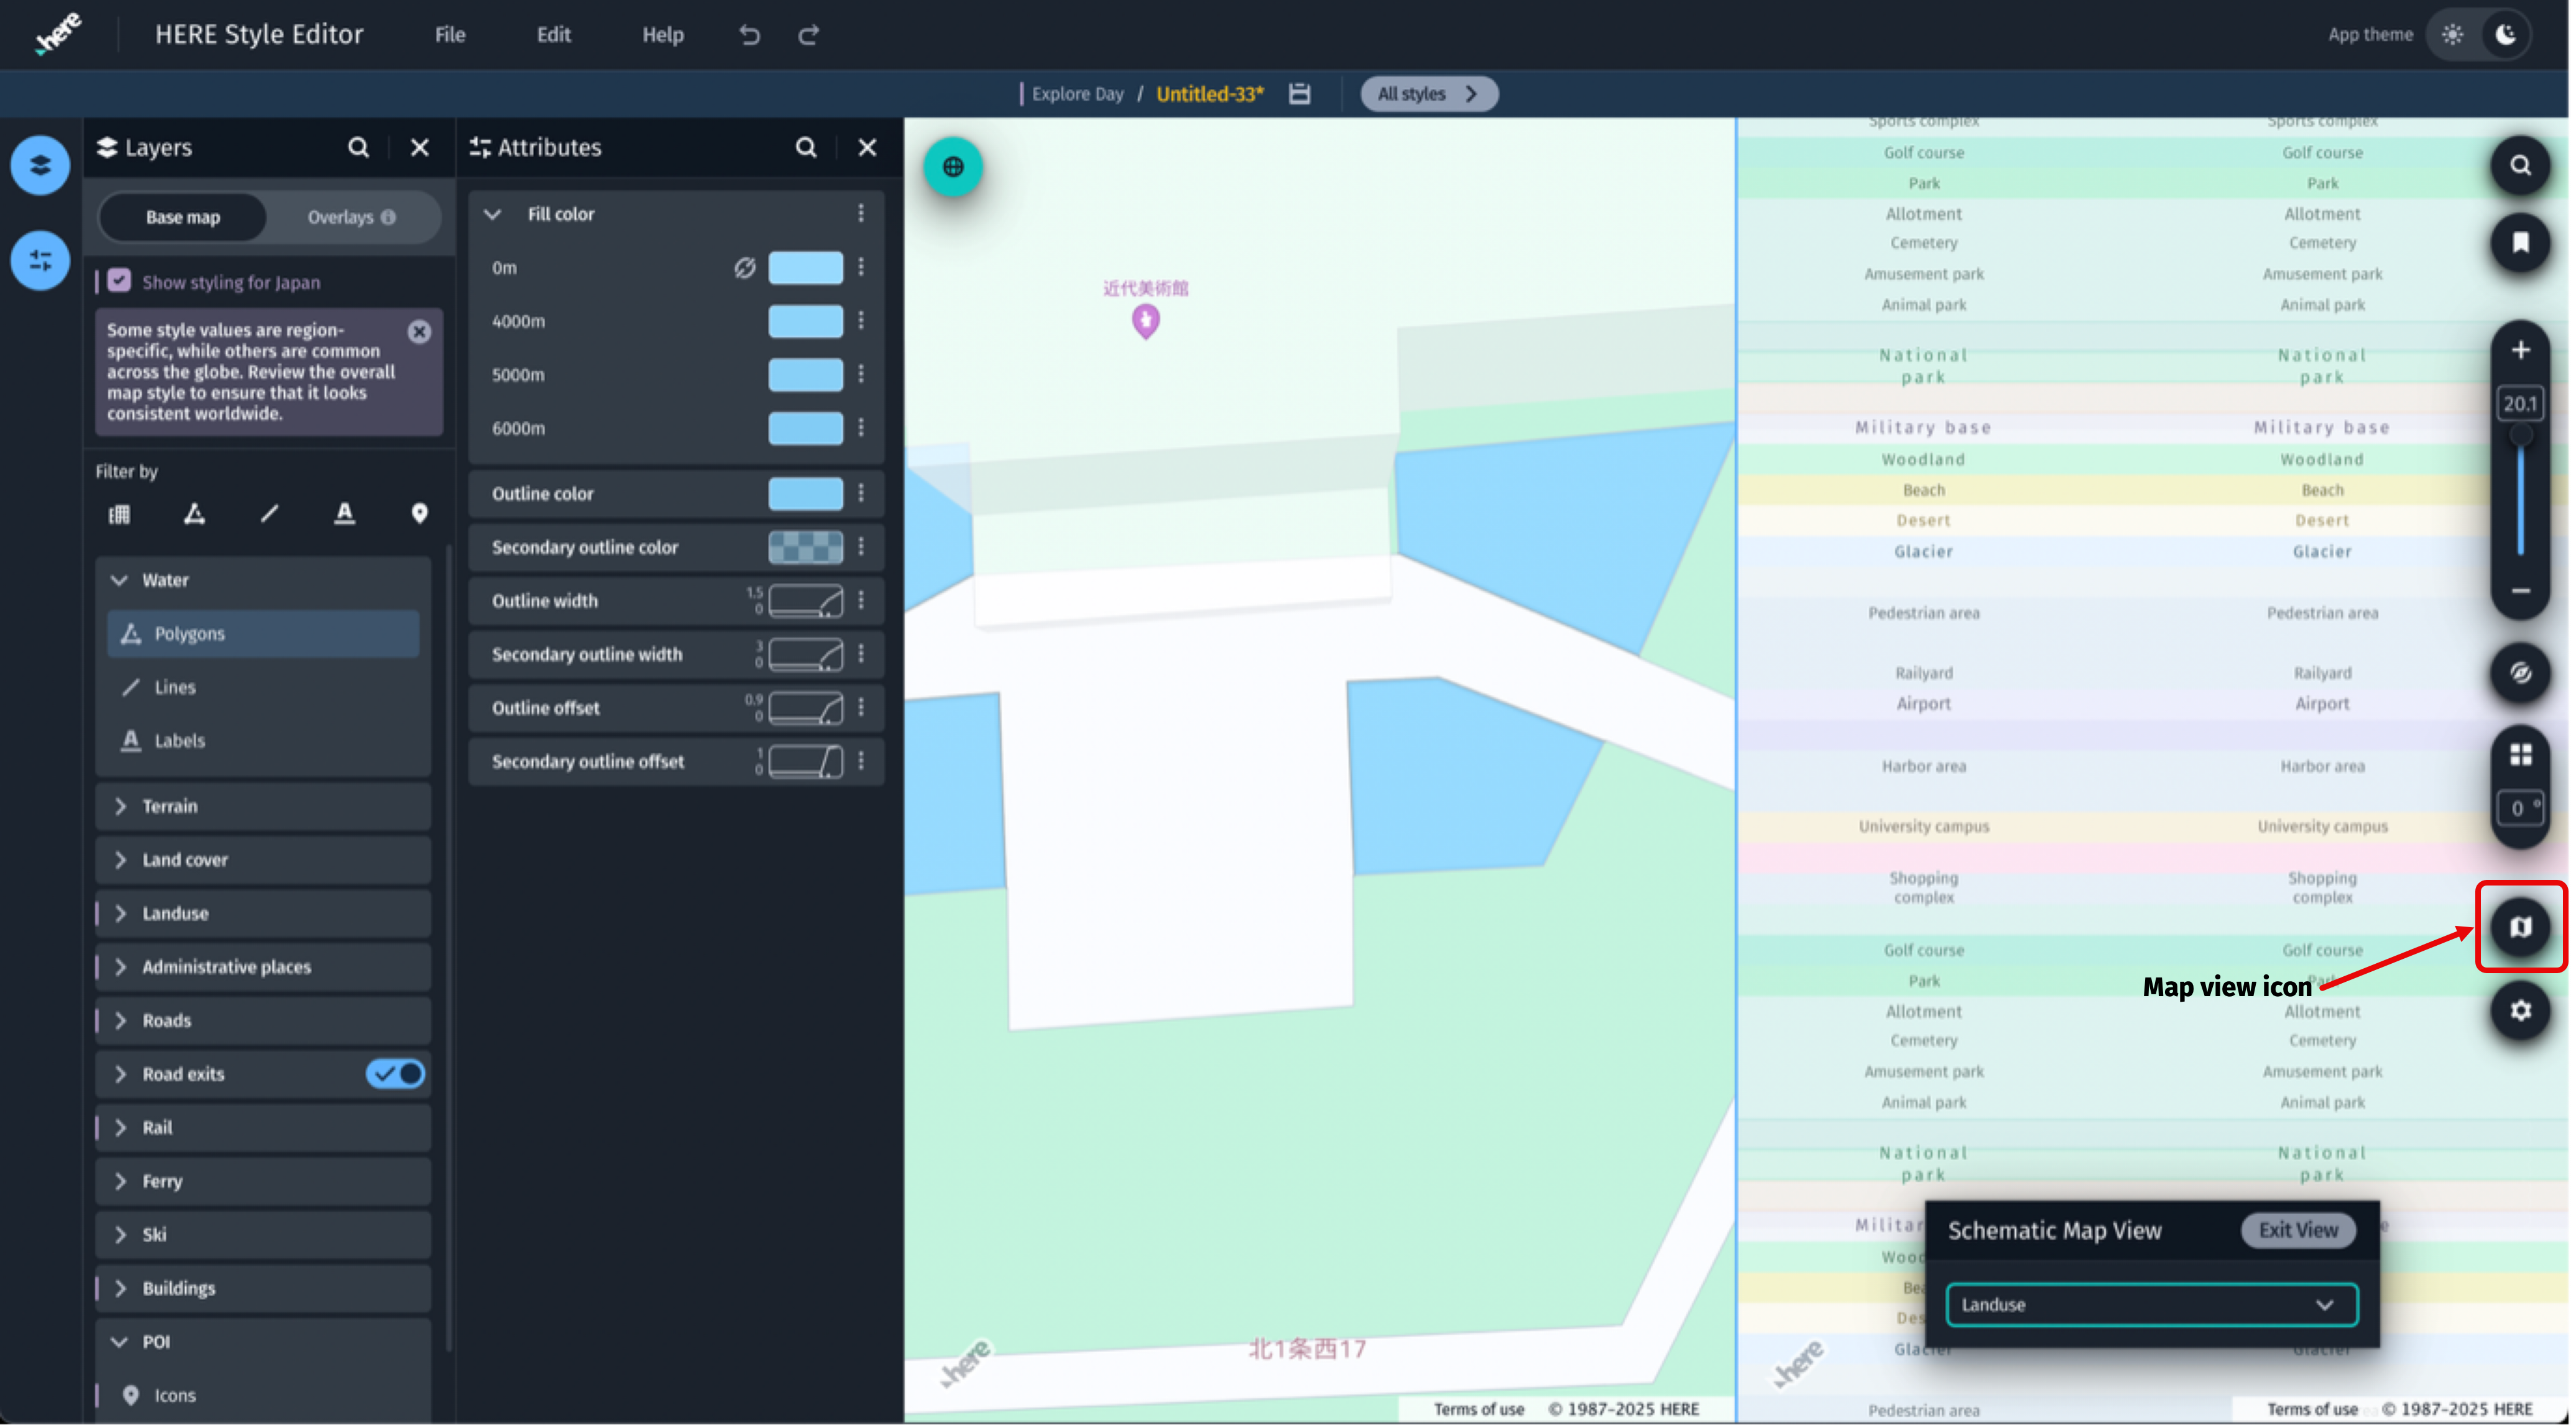Click the Exit View button in Schematic Map View
The image size is (2576, 1428).
pos(2296,1230)
